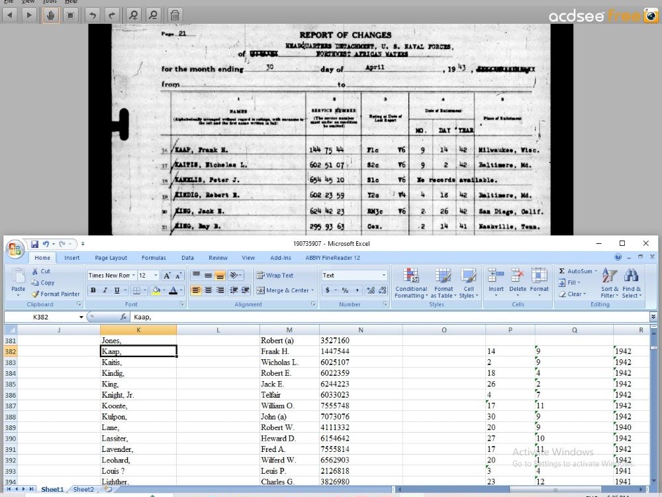Click Excel help question icon

[618, 257]
